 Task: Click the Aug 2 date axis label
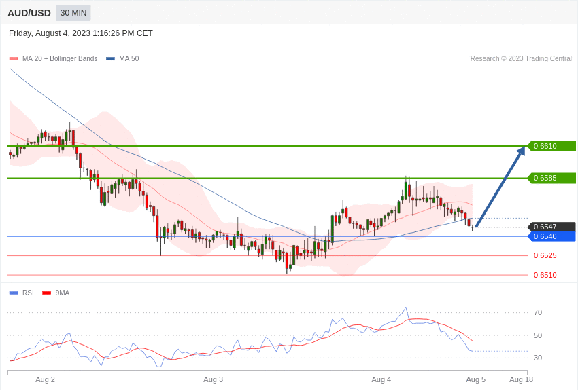(x=45, y=379)
